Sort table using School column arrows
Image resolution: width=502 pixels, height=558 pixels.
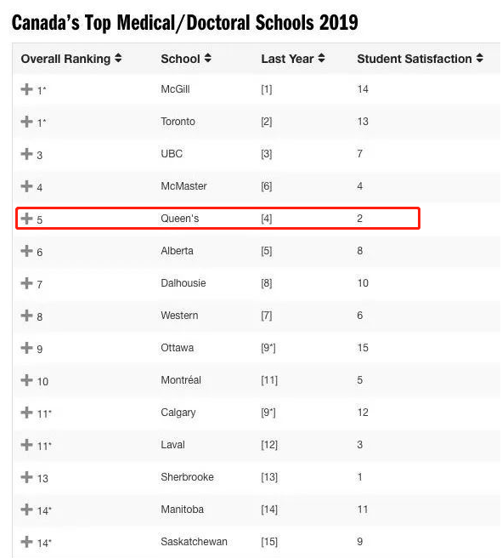(208, 58)
